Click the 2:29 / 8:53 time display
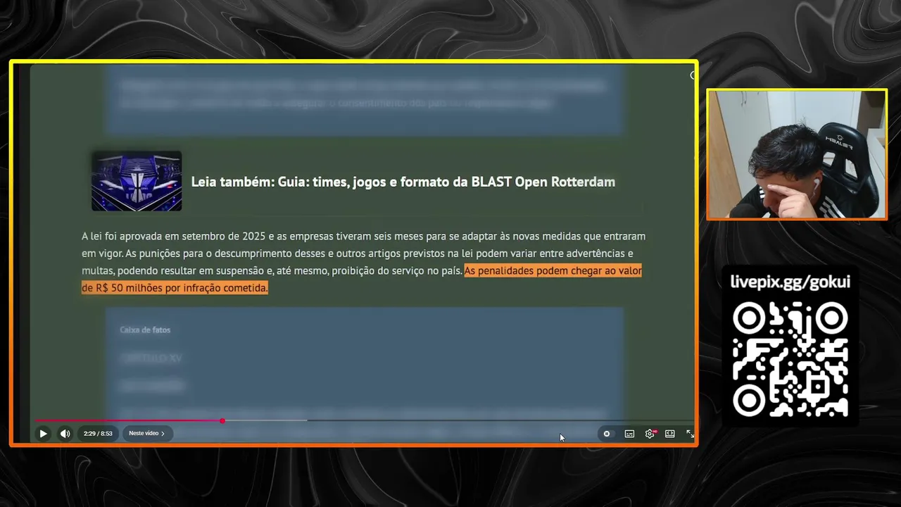 (x=98, y=434)
